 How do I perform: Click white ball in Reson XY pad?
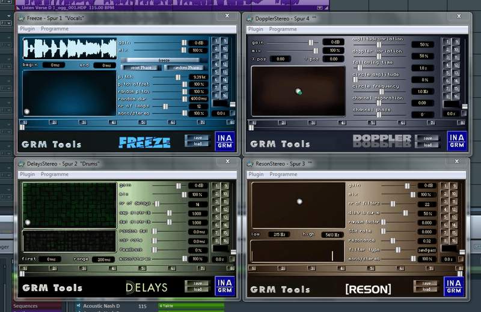pyautogui.click(x=299, y=201)
